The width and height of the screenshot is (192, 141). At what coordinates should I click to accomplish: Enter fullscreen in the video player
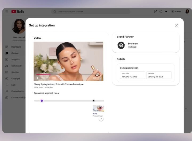point(100,78)
